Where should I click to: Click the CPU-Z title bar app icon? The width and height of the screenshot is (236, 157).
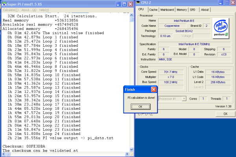(138, 2)
